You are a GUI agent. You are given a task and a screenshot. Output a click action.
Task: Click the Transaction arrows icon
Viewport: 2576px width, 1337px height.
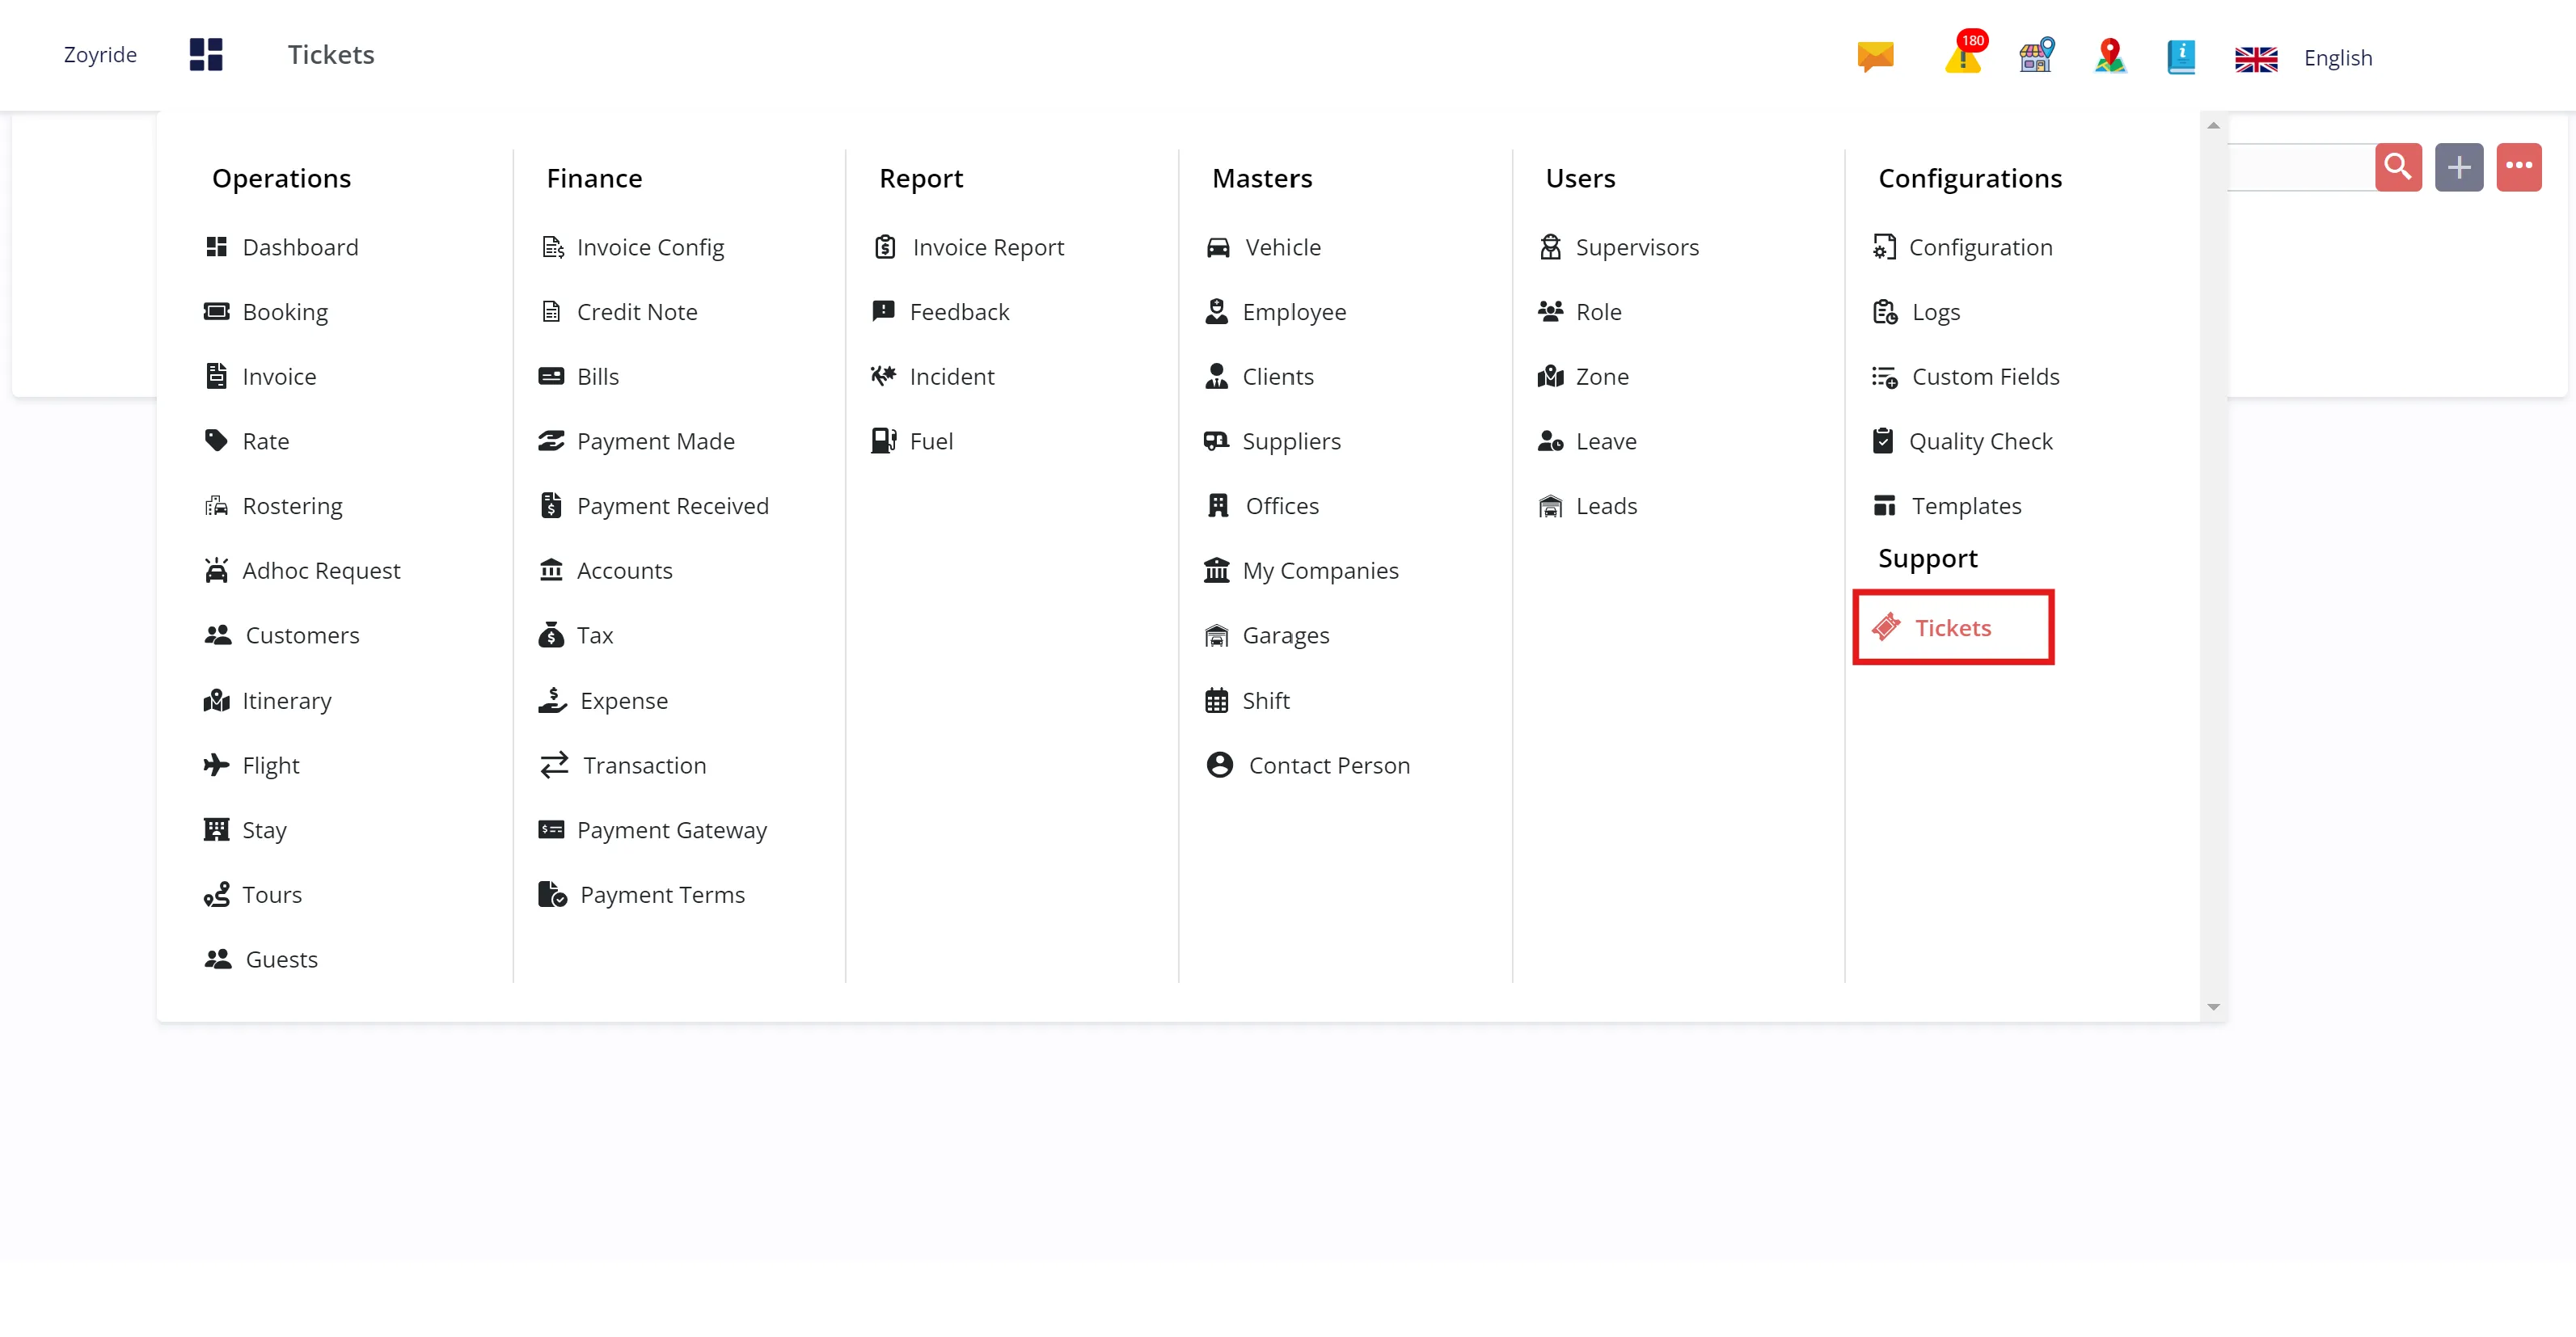point(554,765)
